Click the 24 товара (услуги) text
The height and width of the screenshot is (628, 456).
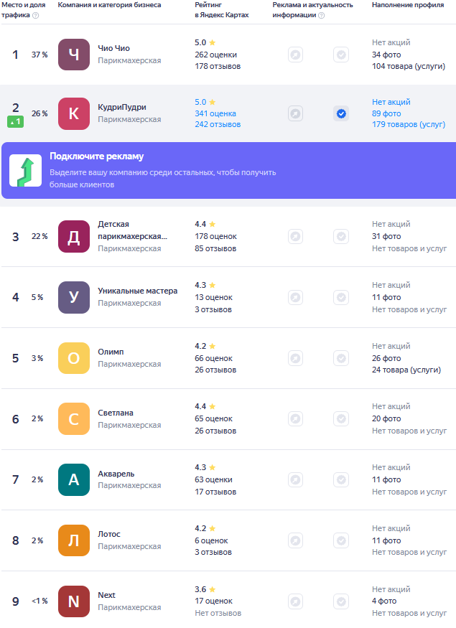point(406,370)
